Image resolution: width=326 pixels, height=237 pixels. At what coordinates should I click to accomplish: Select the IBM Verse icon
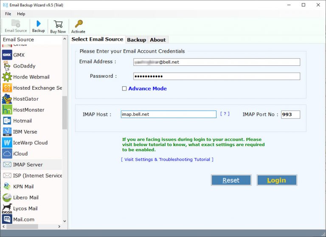pos(7,132)
